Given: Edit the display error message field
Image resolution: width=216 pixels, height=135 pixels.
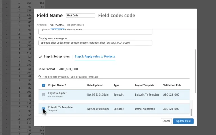Looking at the screenshot, I should click(x=95, y=43).
